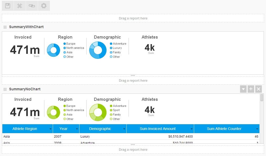Click the topmost 'Drag a report here' drop zone
Viewport: 266px width, 156px height.
point(133,18)
